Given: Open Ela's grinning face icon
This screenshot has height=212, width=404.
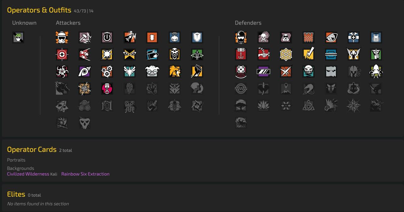Looking at the screenshot, I should tap(308, 71).
